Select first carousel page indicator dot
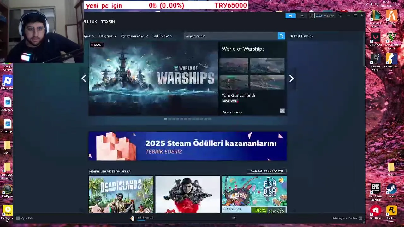 coord(165,119)
